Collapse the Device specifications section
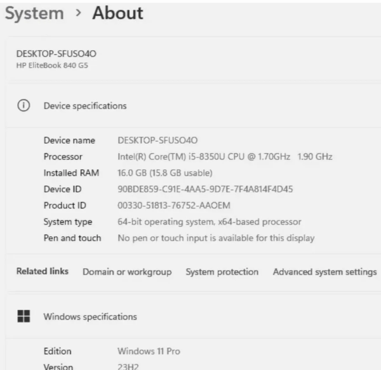Viewport: 381px width, 370px height. [85, 106]
